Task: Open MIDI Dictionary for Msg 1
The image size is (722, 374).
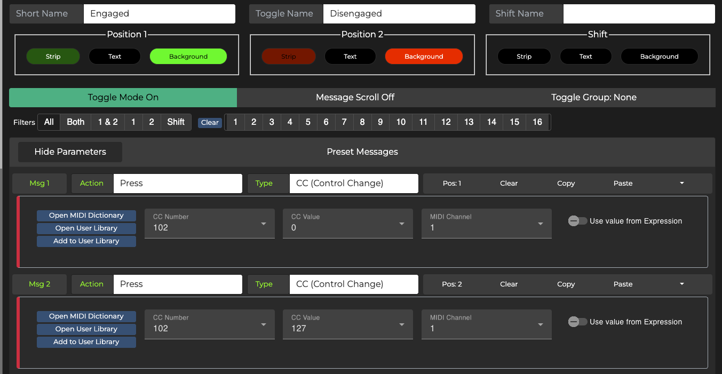Action: (x=86, y=216)
